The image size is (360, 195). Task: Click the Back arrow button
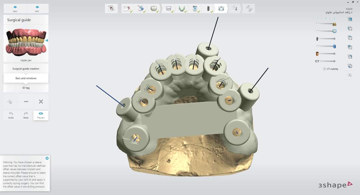coord(15,9)
